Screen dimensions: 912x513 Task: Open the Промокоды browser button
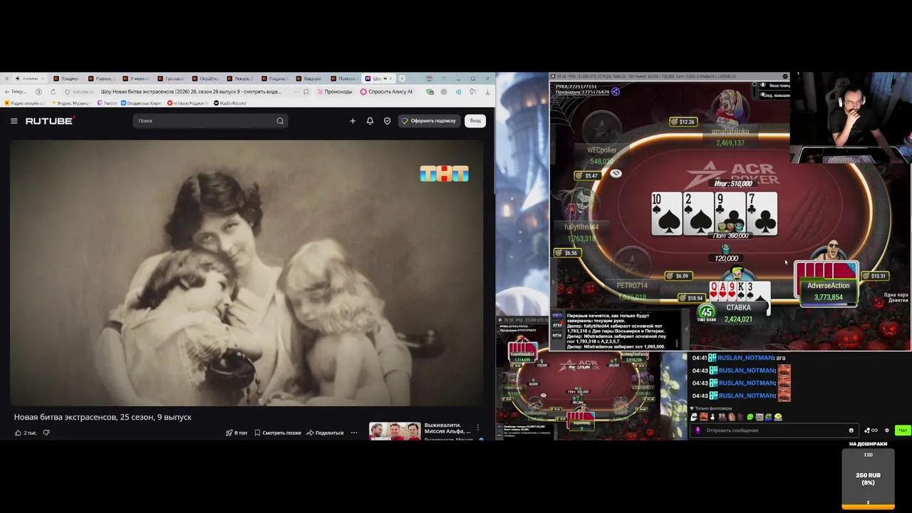tap(335, 91)
